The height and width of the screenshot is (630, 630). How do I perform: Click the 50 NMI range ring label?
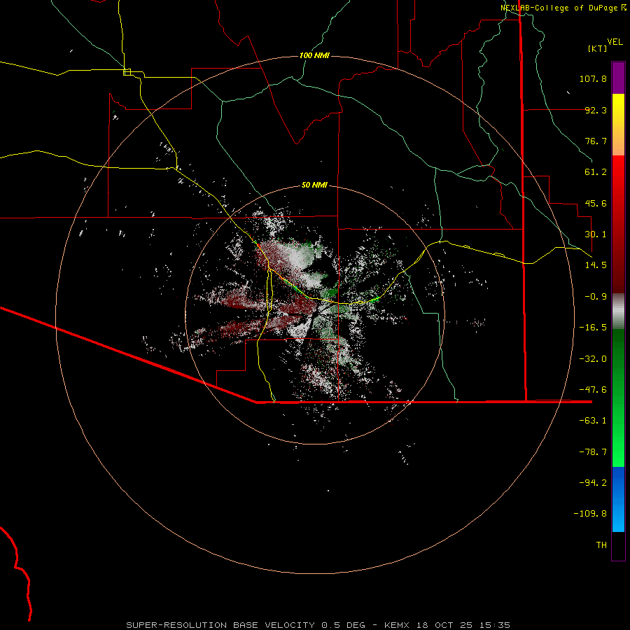(x=314, y=185)
